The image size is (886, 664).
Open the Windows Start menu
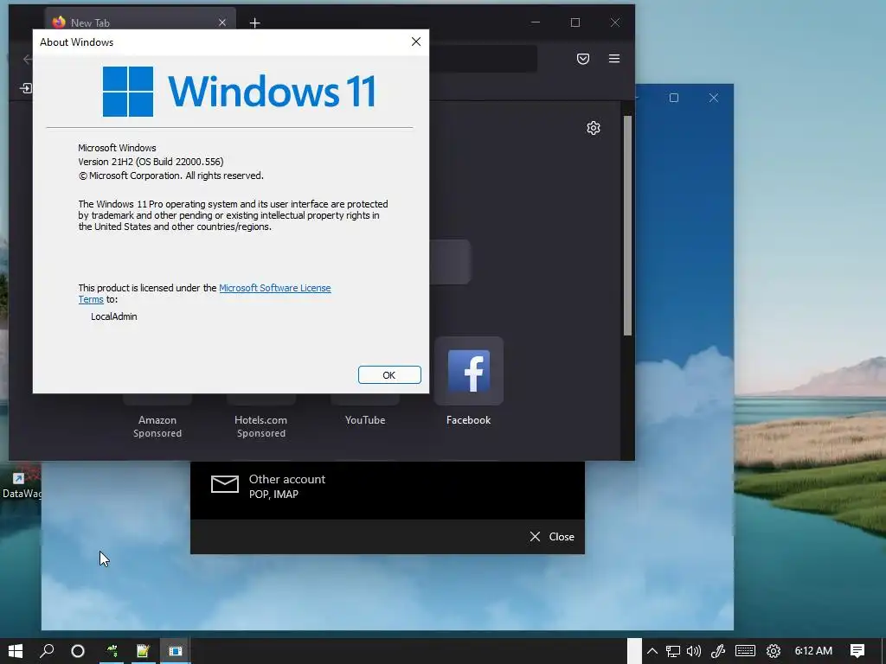(x=16, y=651)
